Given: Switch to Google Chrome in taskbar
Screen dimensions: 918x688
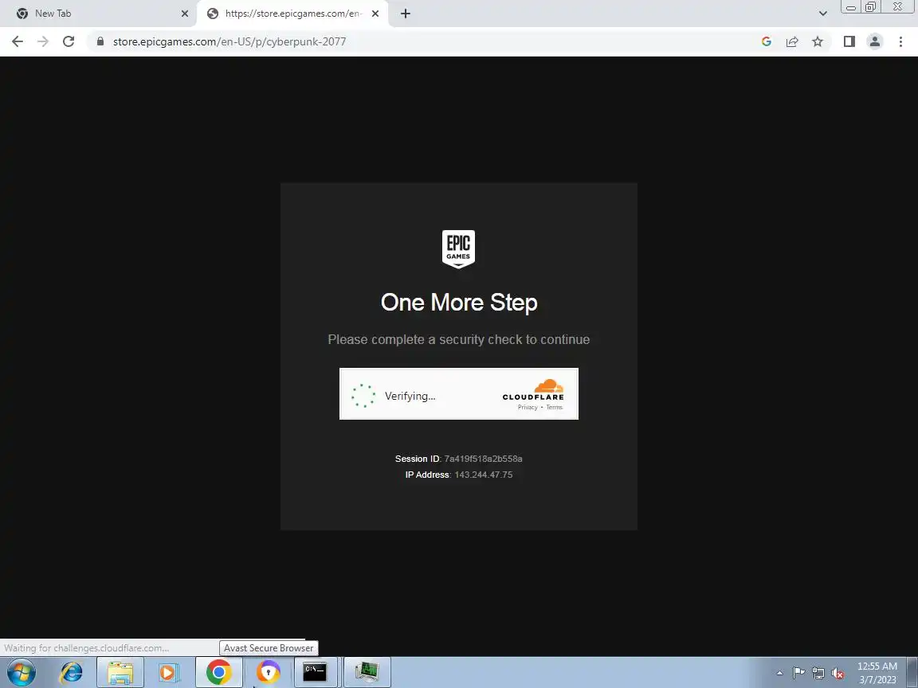Looking at the screenshot, I should click(x=219, y=672).
